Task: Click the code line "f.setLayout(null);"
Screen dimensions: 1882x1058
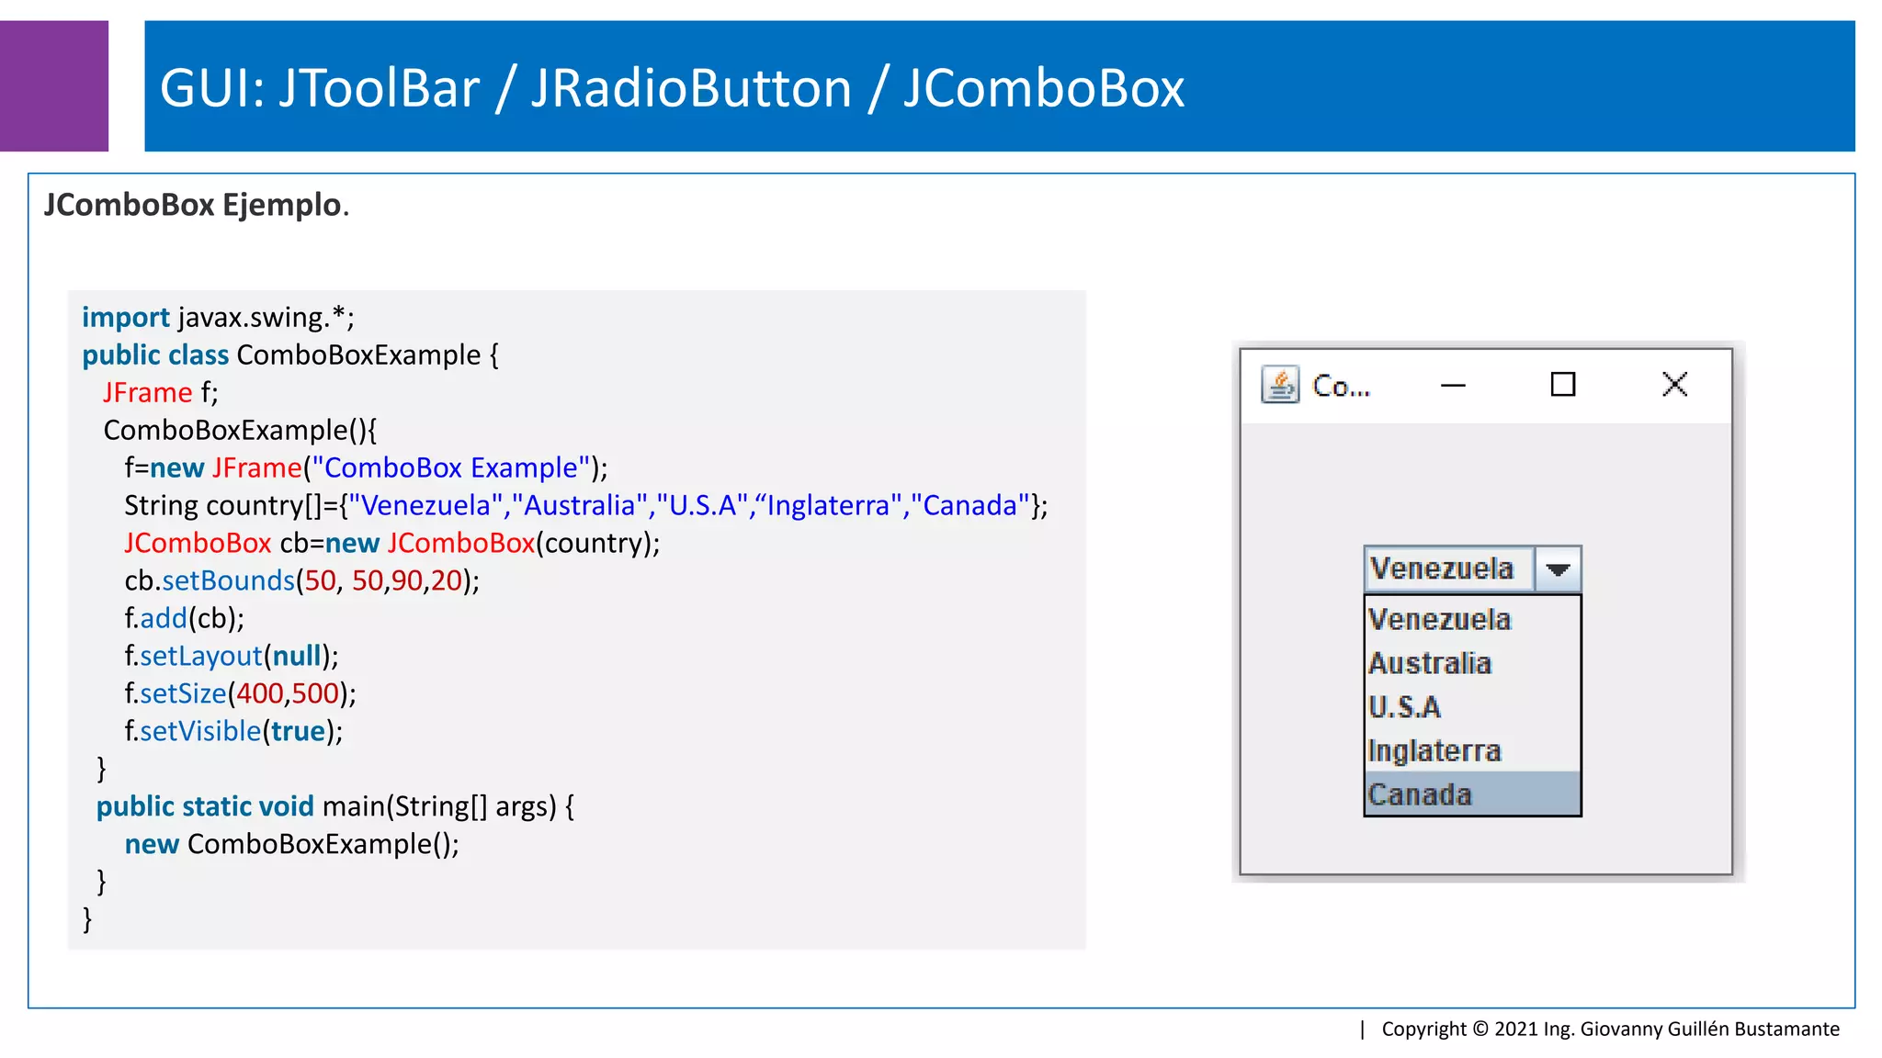Action: [232, 656]
